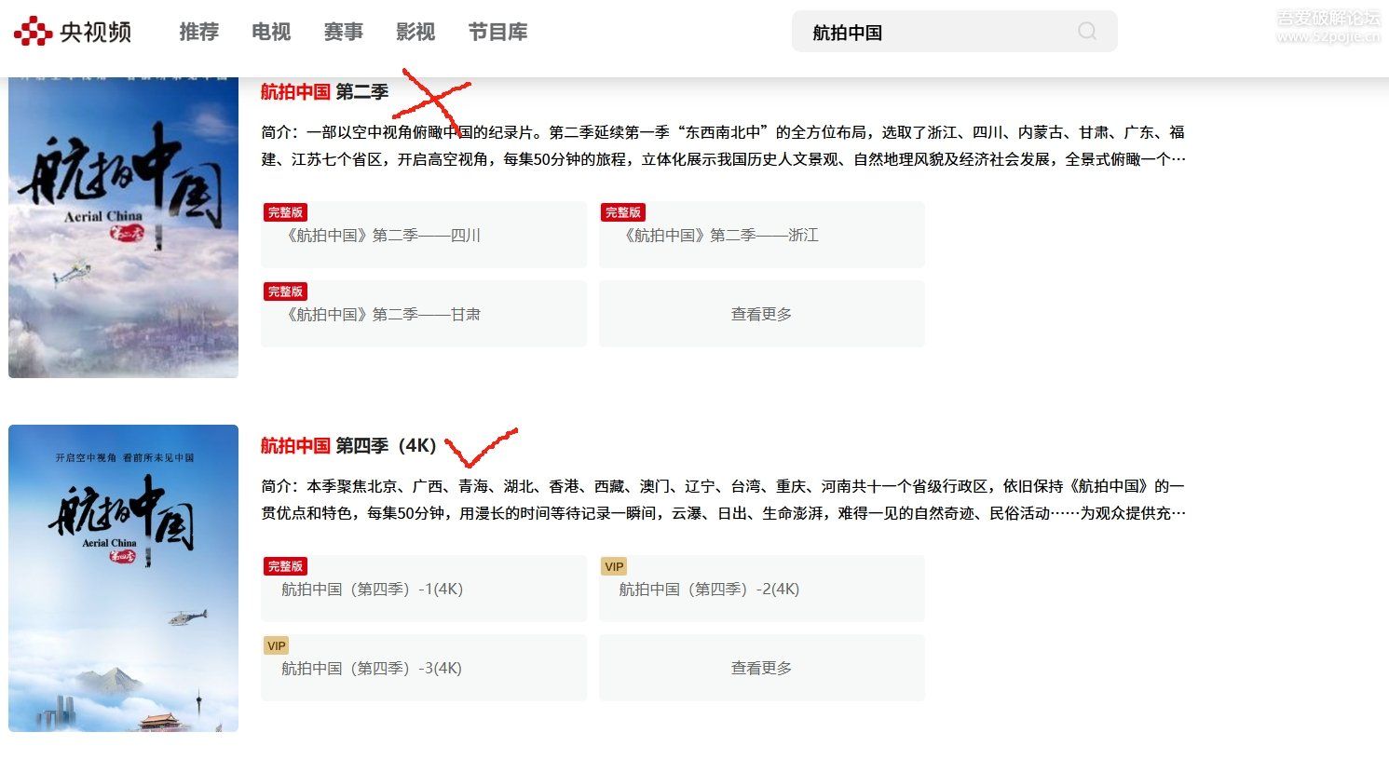Open the 推荐 nav tab

(198, 32)
